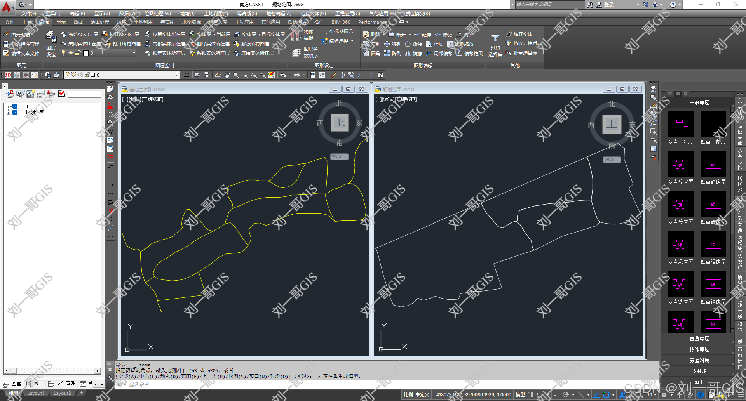Expand the 规划范围 tree node
This screenshot has height=401, width=746.
[8, 113]
